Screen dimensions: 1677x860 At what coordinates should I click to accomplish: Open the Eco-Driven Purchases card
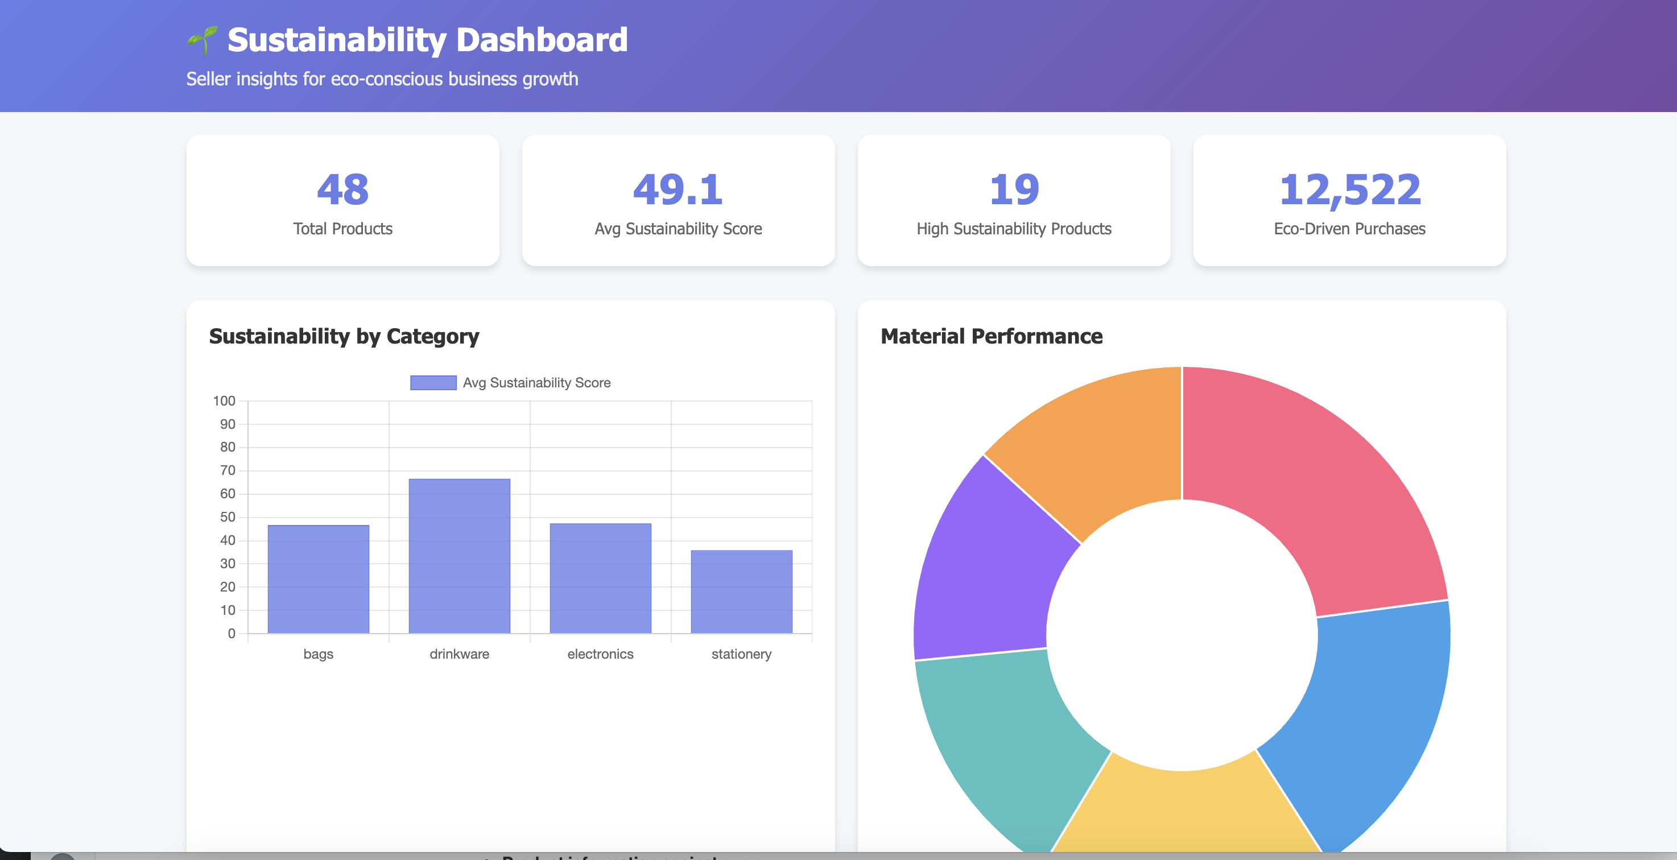pos(1349,201)
